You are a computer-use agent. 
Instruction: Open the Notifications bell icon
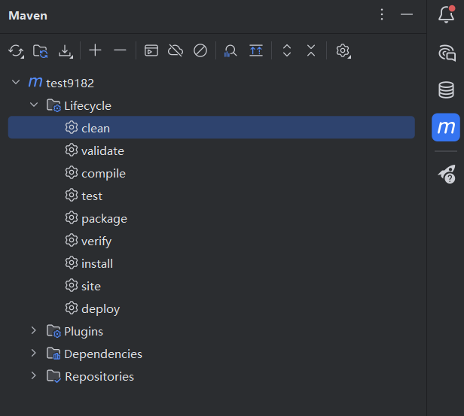point(446,14)
